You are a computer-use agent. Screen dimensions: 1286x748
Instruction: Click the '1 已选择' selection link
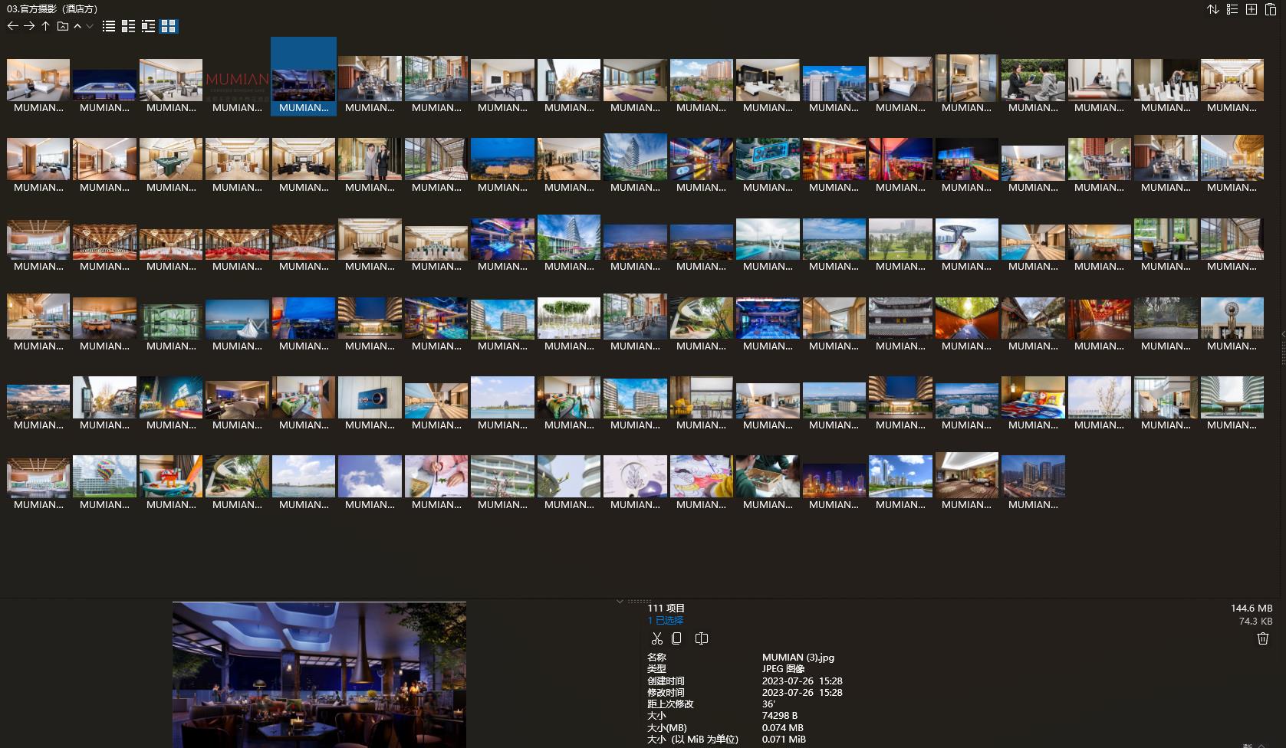point(665,620)
